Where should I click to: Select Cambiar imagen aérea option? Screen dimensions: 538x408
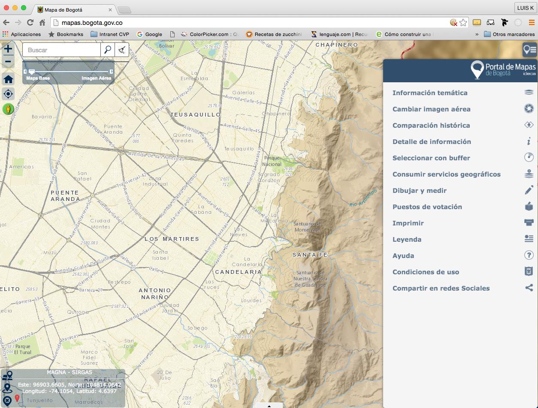pos(431,109)
